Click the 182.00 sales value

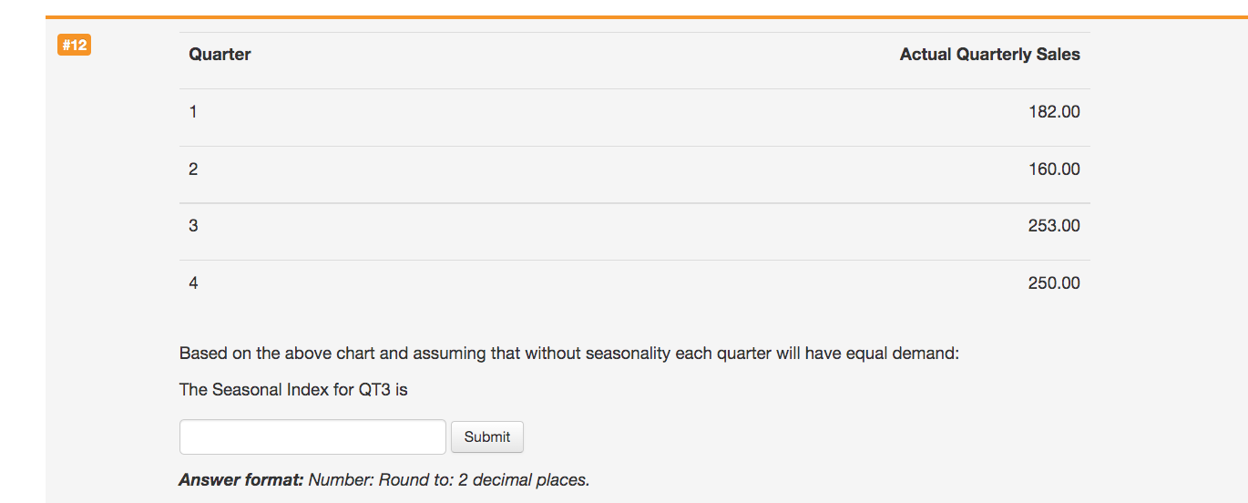click(x=1054, y=112)
